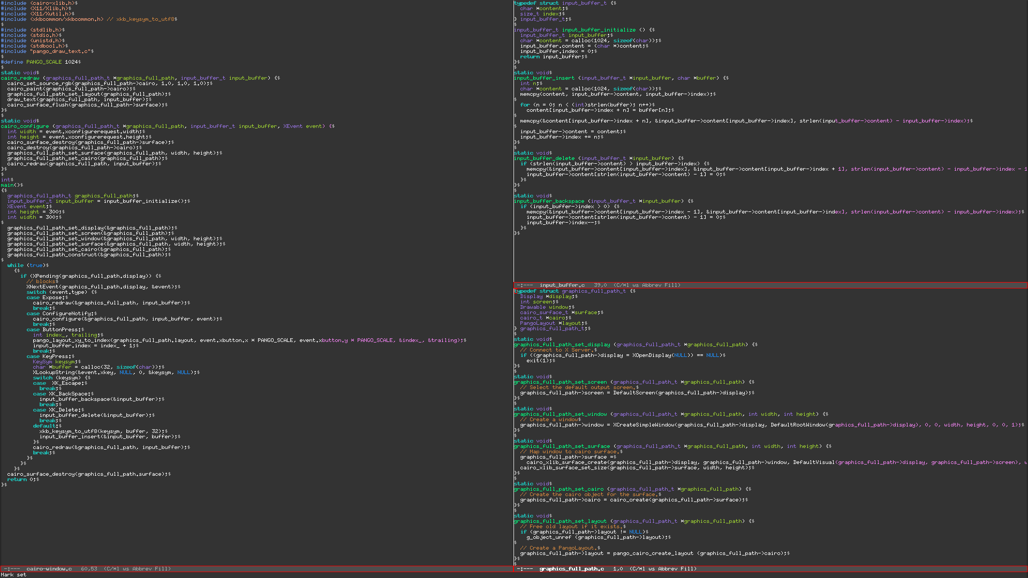1028x578 pixels.
Task: Click the cairo_paint(graphics_full_path->cairo) line
Action: point(71,89)
